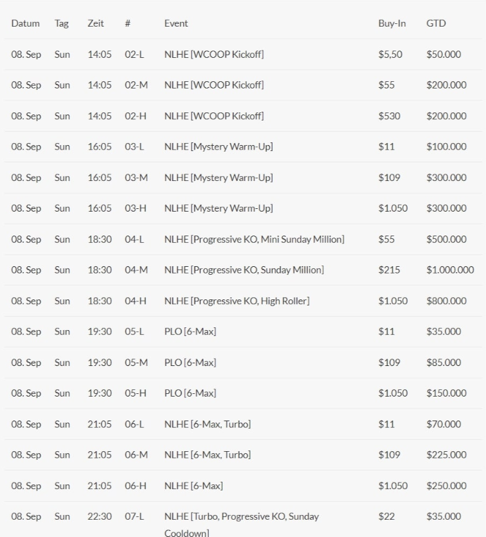The width and height of the screenshot is (486, 537).
Task: Click event number 03-M
Action: (136, 178)
